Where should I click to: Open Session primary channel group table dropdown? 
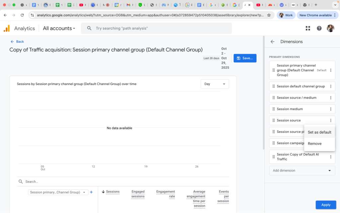coord(58,192)
